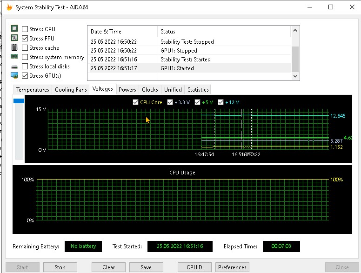
Task: Enable the Stress CPU checkbox
Action: [x=25, y=29]
